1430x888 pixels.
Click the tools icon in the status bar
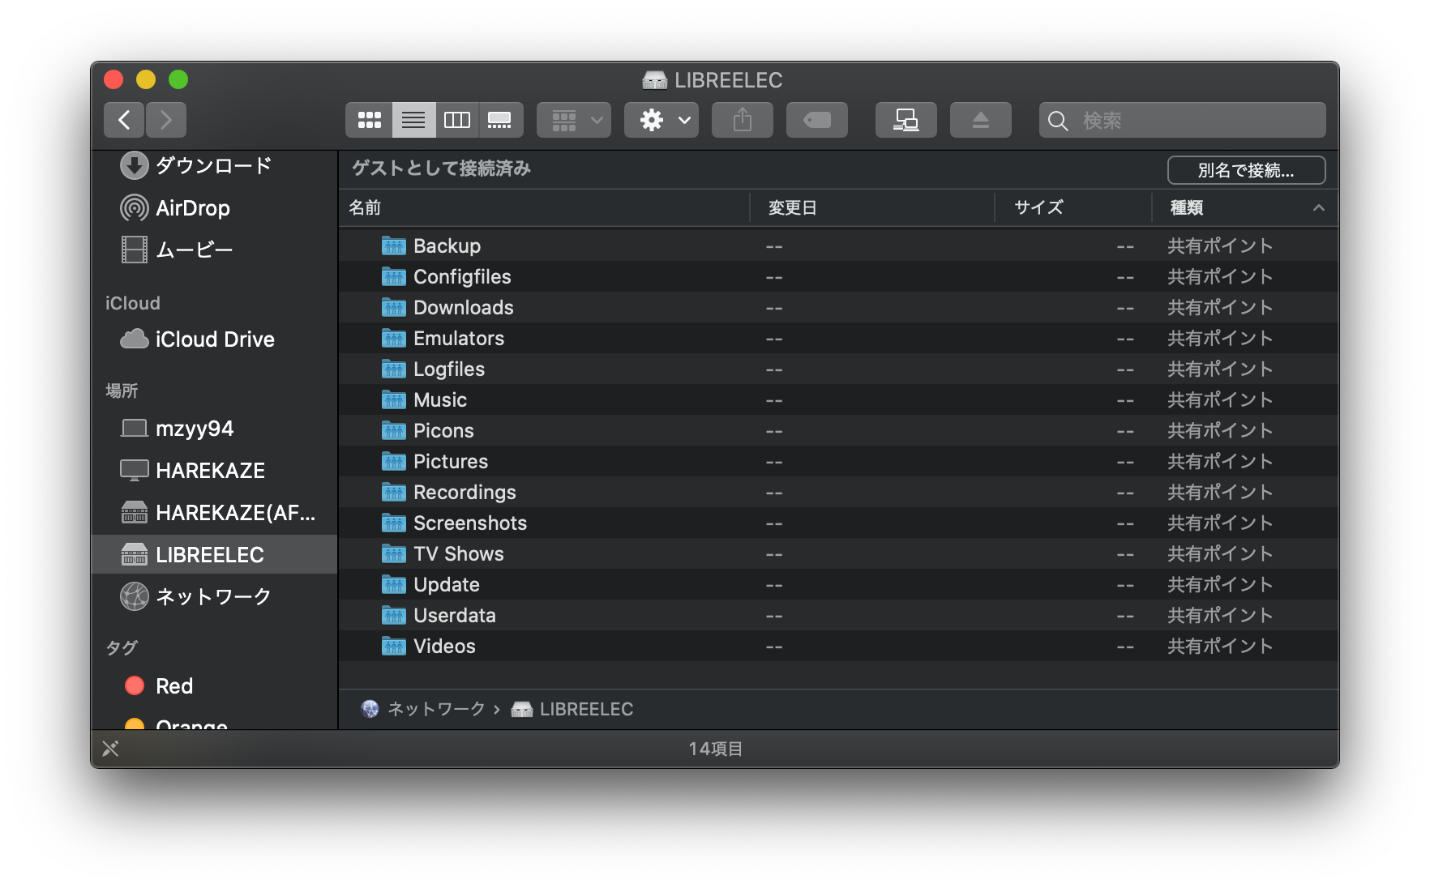coord(110,749)
